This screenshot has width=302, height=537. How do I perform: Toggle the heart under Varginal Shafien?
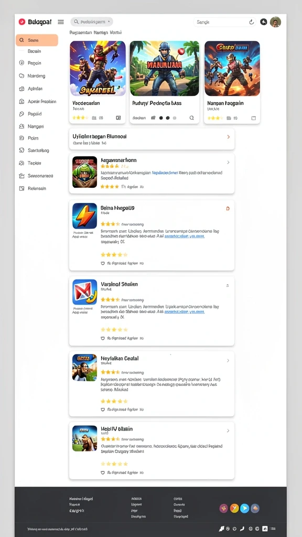coord(102,338)
